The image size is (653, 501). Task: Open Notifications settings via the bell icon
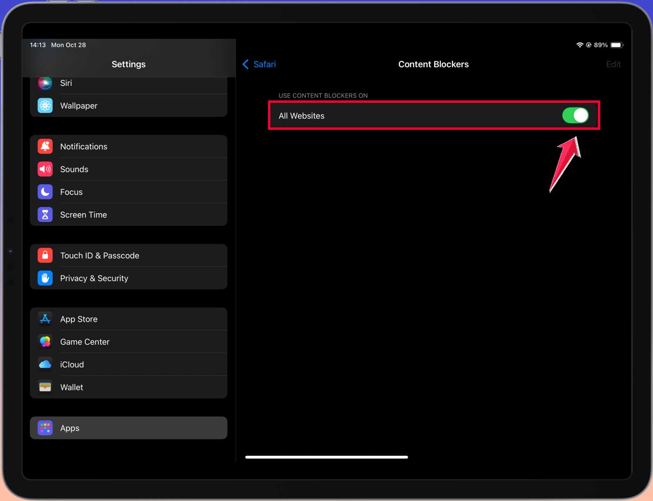point(45,146)
